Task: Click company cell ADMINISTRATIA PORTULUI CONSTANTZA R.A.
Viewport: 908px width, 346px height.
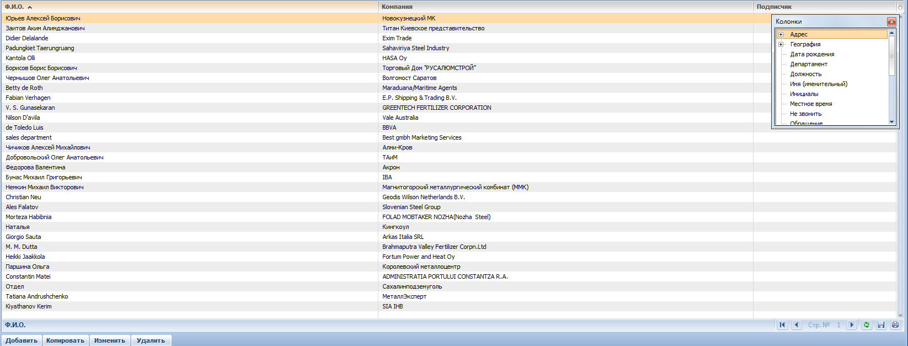Action: coord(565,276)
